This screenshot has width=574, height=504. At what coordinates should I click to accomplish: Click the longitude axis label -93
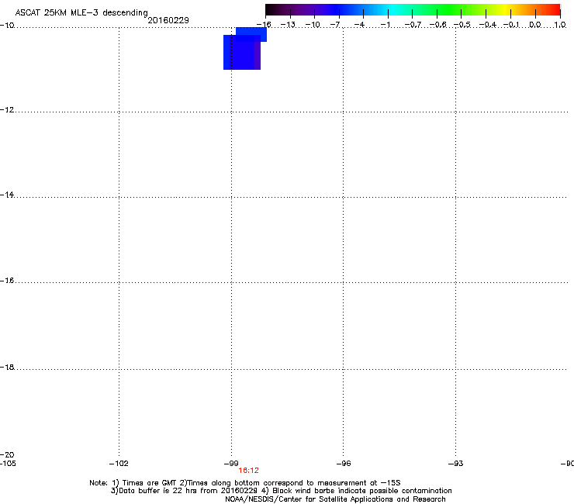click(x=456, y=464)
